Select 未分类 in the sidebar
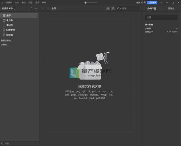 (x=19, y=20)
